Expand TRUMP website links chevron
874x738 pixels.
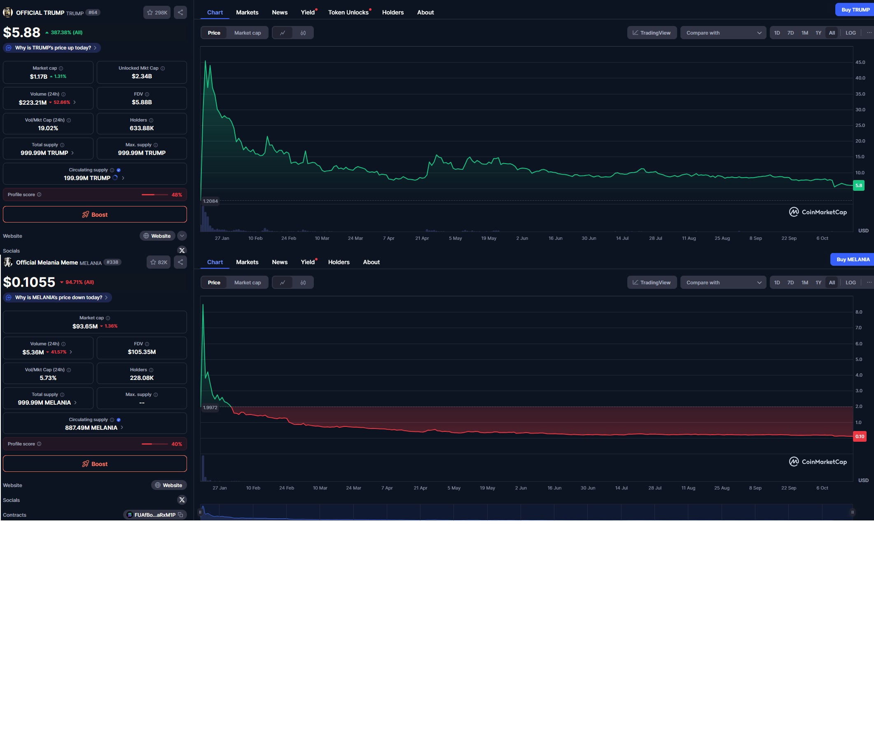[x=182, y=236]
